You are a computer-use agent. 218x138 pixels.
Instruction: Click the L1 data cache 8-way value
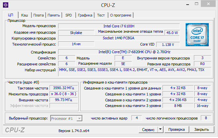click(x=202, y=88)
